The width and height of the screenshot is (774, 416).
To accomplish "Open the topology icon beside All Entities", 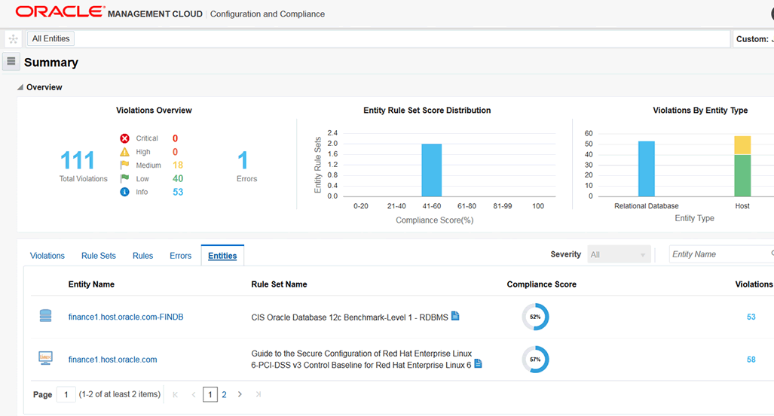I will coord(14,39).
